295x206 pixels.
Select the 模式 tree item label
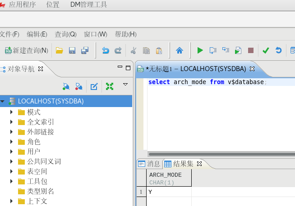coord(34,112)
